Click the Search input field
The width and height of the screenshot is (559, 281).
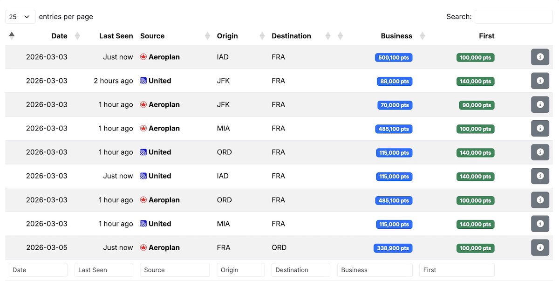[513, 17]
